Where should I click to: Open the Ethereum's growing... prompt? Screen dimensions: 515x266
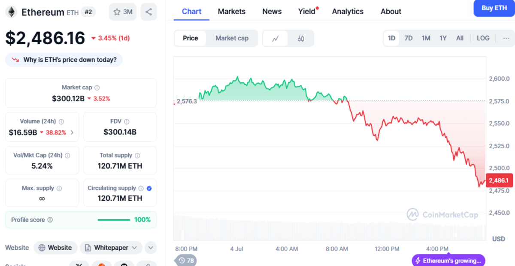click(x=448, y=261)
